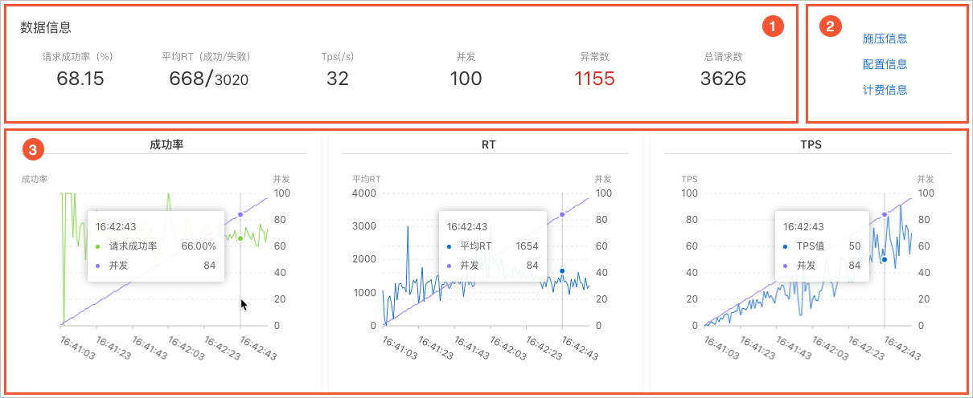Click the 数据信息 section heading
This screenshot has height=398, width=973.
[x=46, y=27]
